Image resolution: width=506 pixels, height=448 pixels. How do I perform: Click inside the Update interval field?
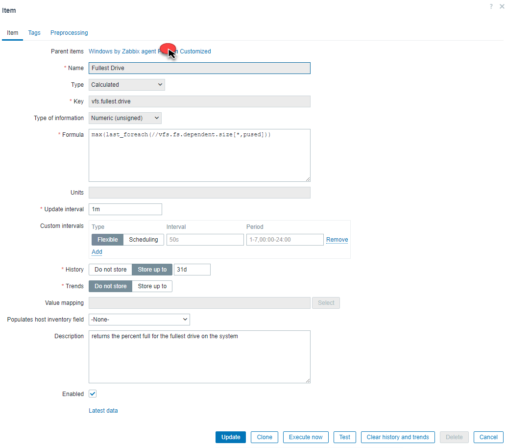tap(125, 209)
